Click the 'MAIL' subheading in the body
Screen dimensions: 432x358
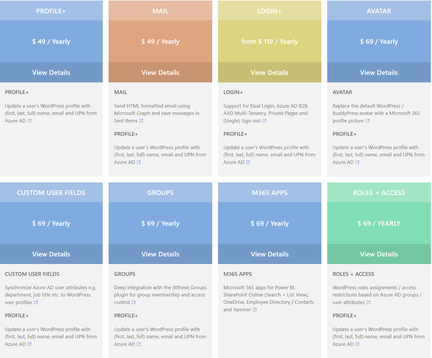[120, 92]
